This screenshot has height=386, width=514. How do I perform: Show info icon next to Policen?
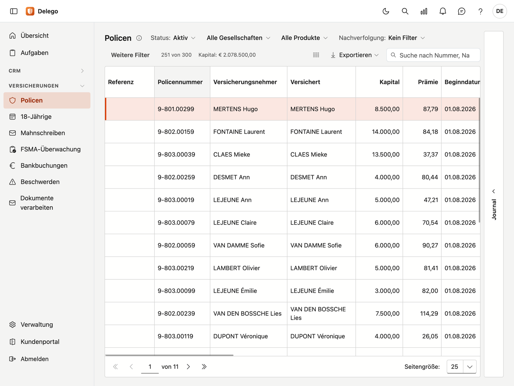(x=139, y=38)
